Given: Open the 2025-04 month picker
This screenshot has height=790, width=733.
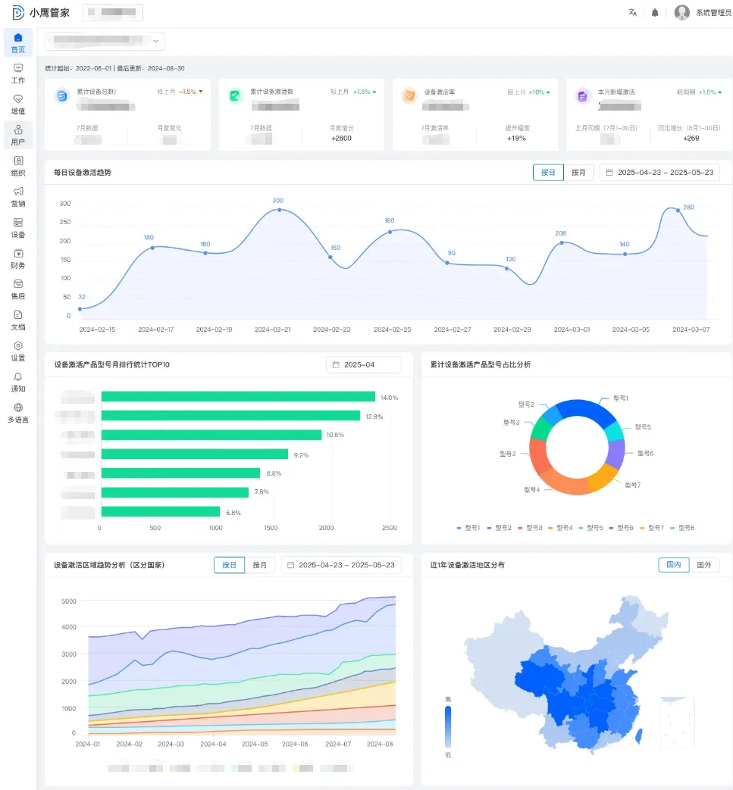Looking at the screenshot, I should [364, 365].
